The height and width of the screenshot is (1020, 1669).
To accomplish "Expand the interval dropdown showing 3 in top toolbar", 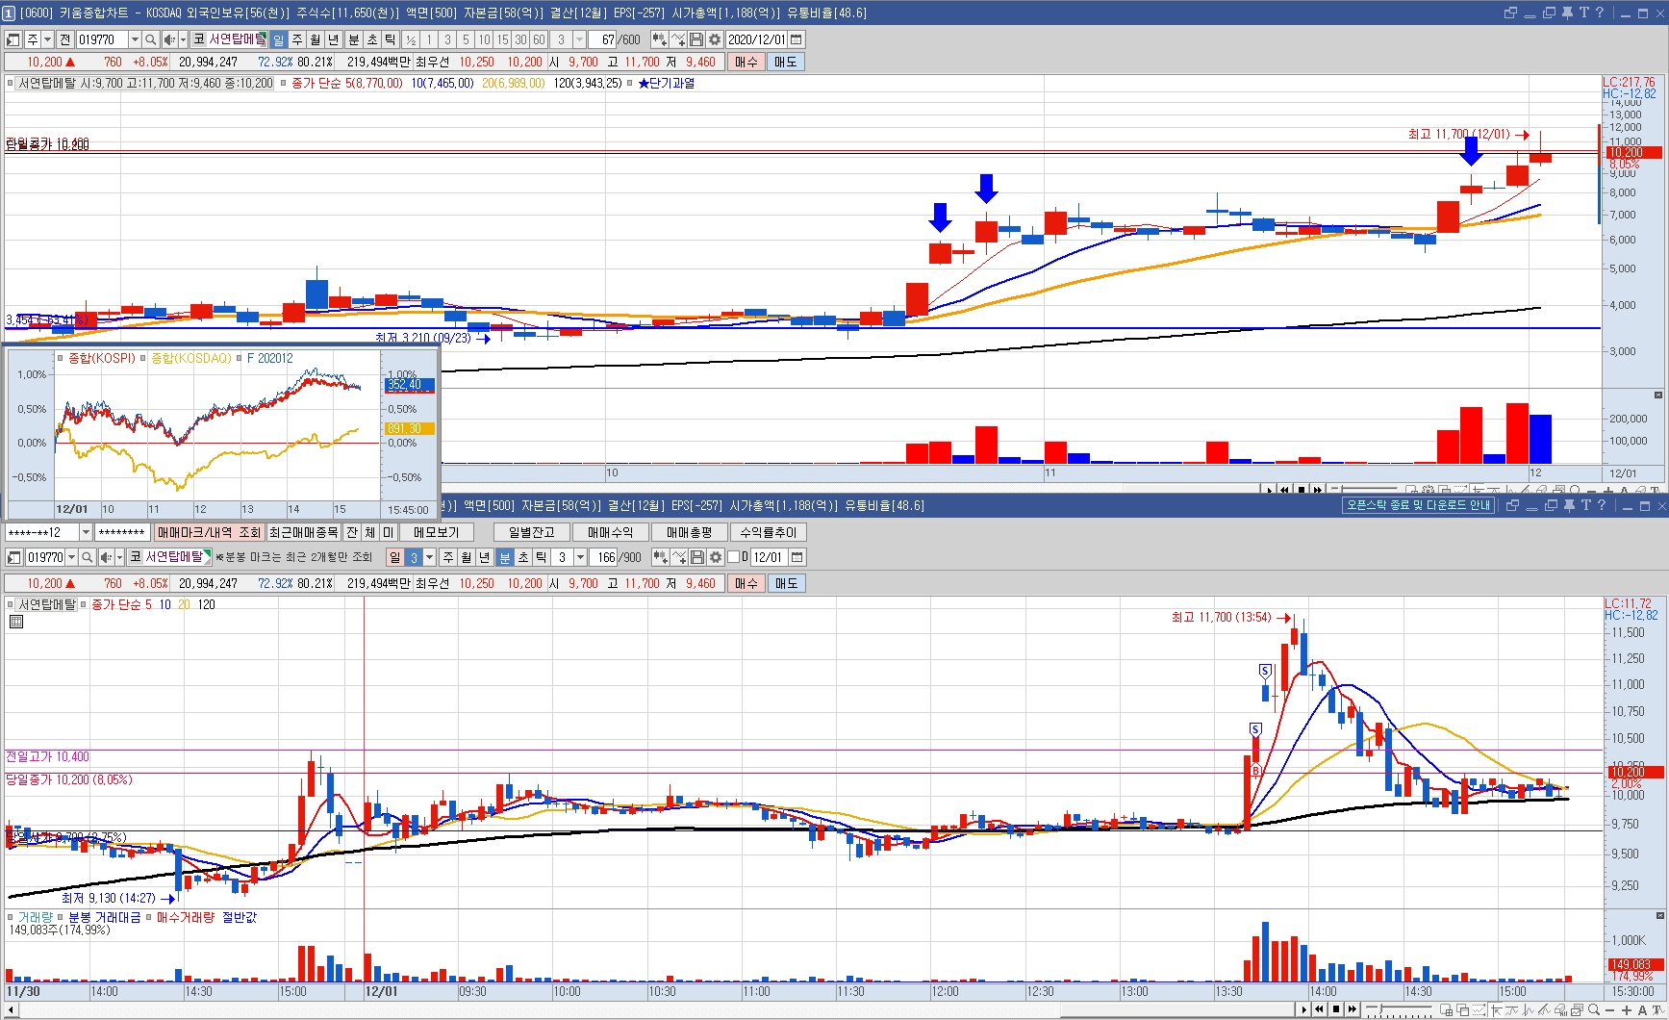I will coord(580,39).
